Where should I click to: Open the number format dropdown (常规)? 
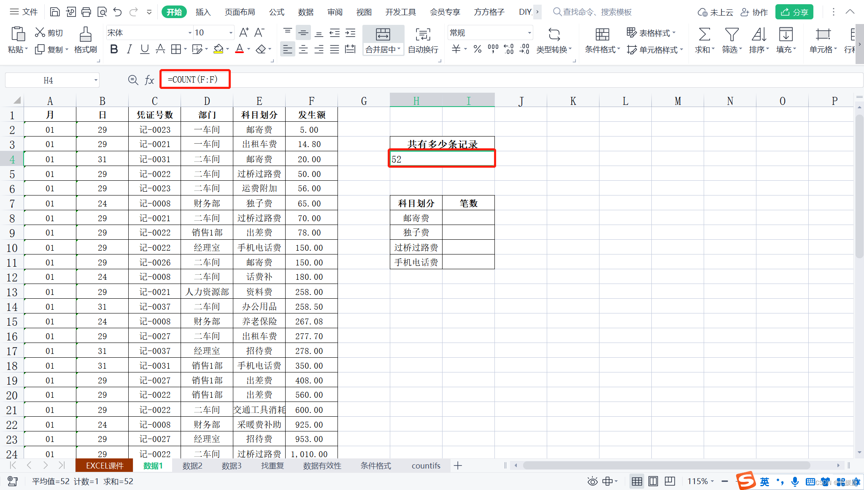[529, 33]
